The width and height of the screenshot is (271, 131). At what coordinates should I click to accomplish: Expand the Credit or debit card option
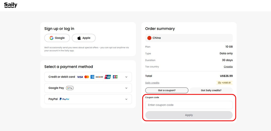pyautogui.click(x=126, y=77)
